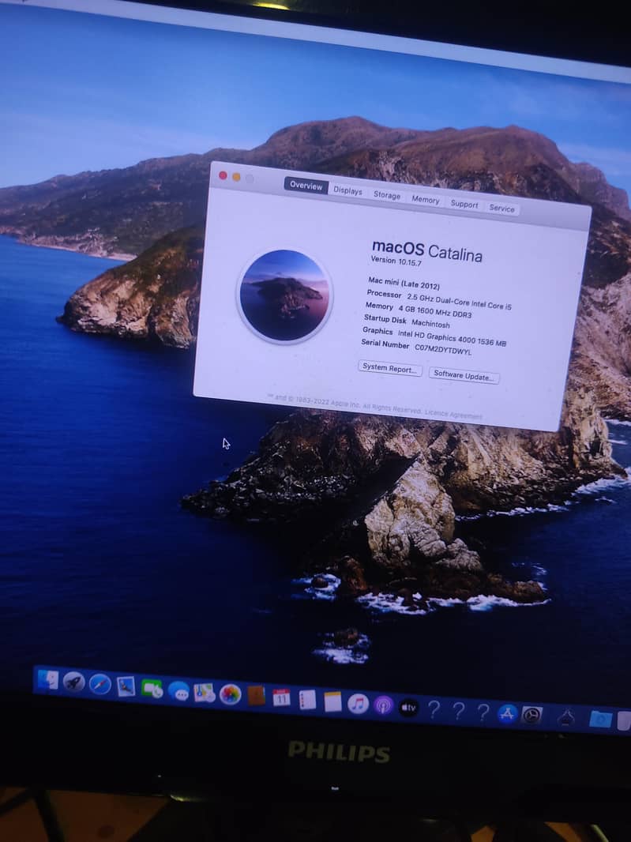
Task: Select the Overview tab
Action: pyautogui.click(x=306, y=186)
